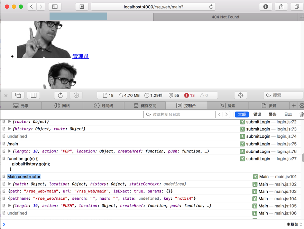Select the 控制台 (Console) tab

(x=186, y=106)
